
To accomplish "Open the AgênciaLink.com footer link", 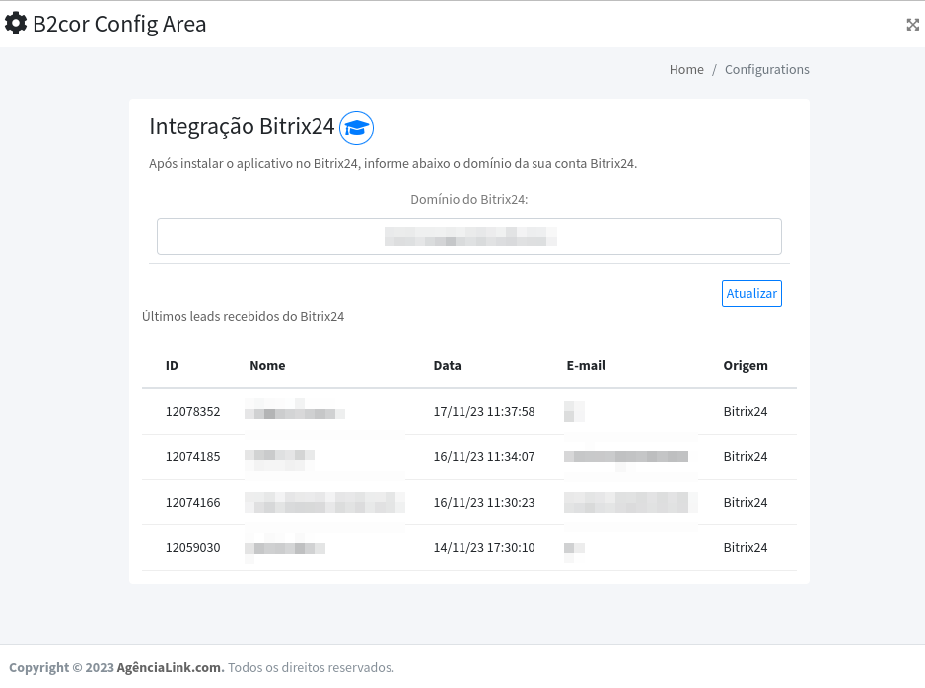I will (170, 667).
